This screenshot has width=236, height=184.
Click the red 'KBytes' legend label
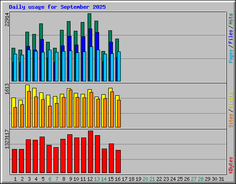(231, 165)
